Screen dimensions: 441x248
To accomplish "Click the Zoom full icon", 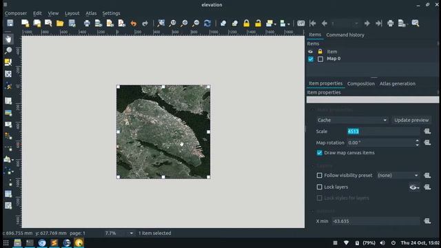I will [161, 23].
